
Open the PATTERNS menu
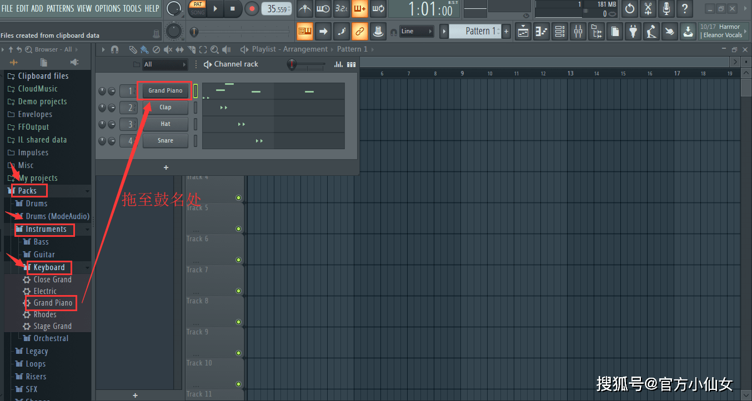[60, 8]
